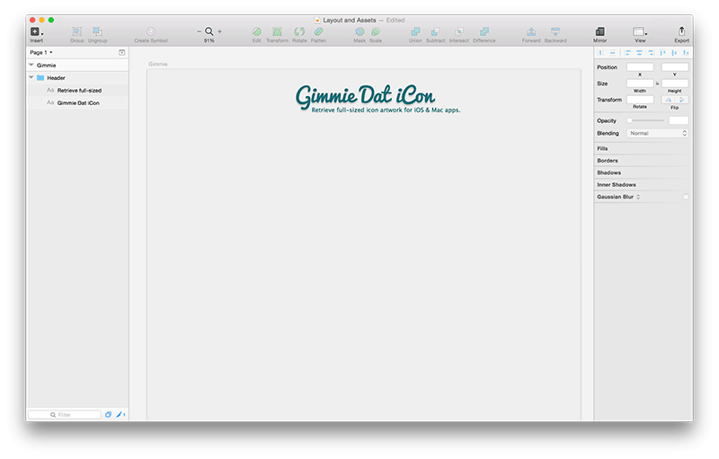Click the Export icon
The height and width of the screenshot is (459, 719).
tap(681, 32)
